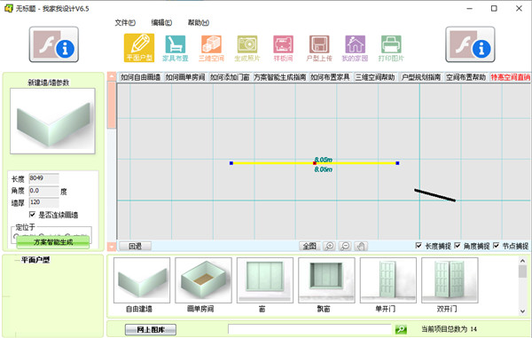Uncheck the 节点捕捉 option
The height and width of the screenshot is (338, 532).
pos(496,246)
